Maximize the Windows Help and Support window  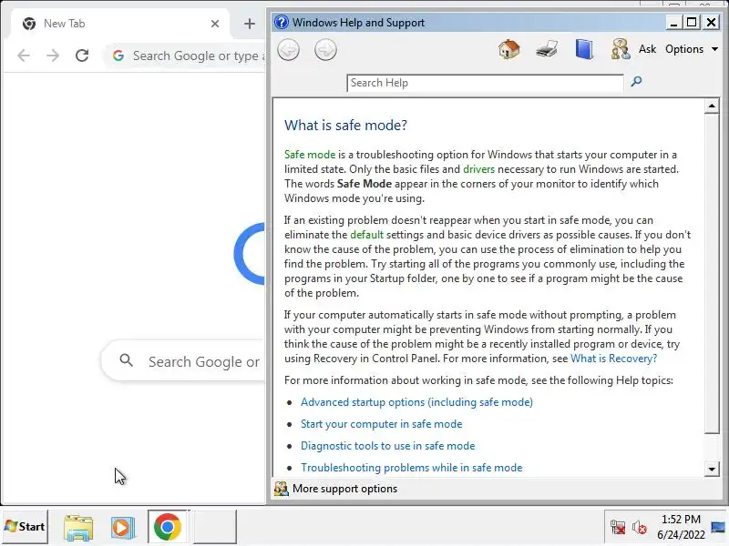pyautogui.click(x=692, y=22)
